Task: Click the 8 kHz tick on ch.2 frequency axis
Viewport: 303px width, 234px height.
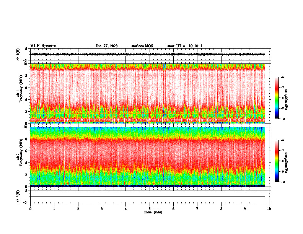Action: click(x=27, y=139)
